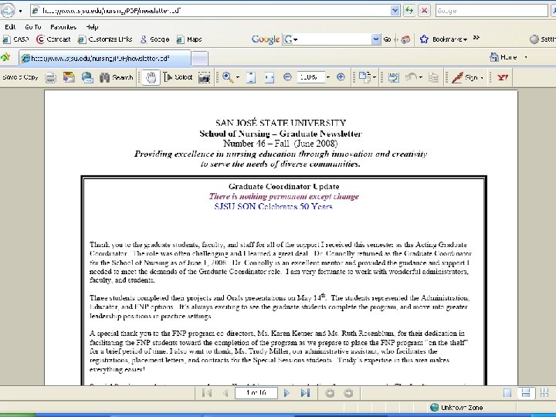
Task: Open the Maps favorites link
Action: click(x=189, y=39)
